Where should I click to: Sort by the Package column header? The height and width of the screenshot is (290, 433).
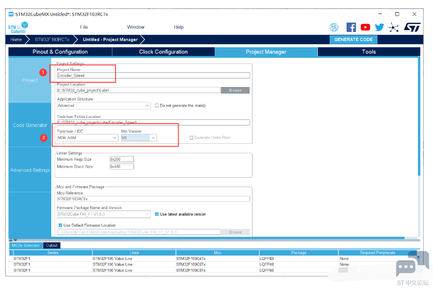click(299, 253)
